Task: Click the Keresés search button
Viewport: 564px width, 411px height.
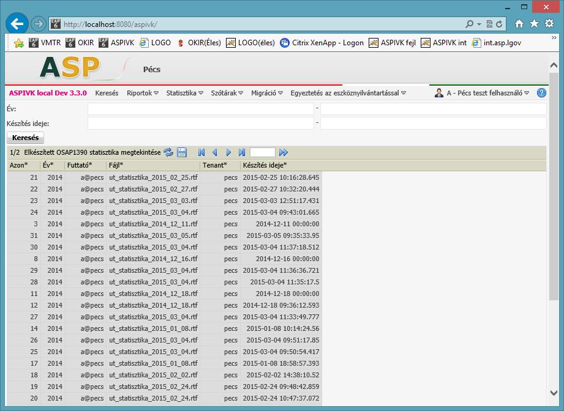Action: coord(25,138)
